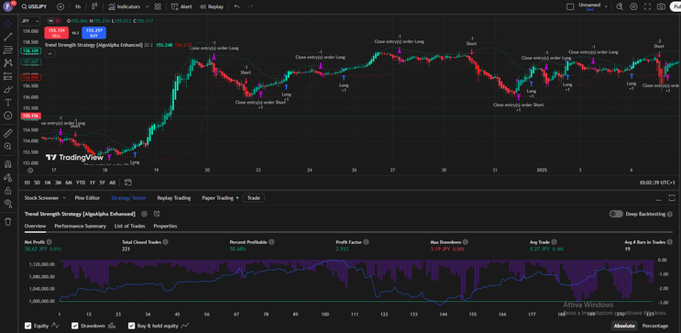Image resolution: width=681 pixels, height=333 pixels.
Task: Switch to the Replay Trading tab
Action: coord(174,198)
